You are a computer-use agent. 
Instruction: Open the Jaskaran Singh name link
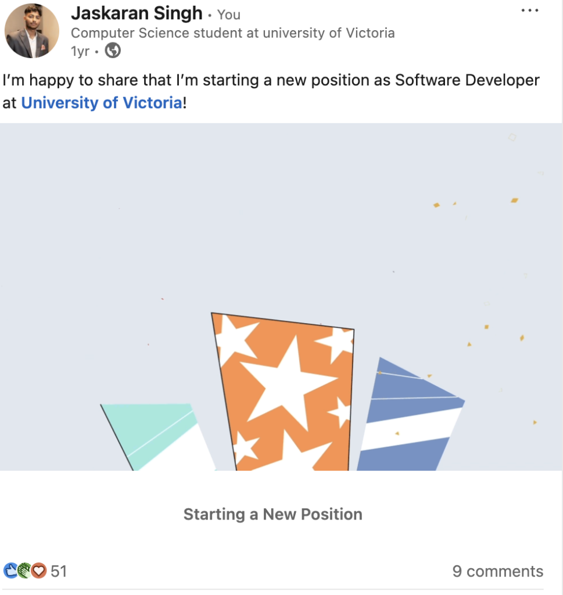pos(137,13)
